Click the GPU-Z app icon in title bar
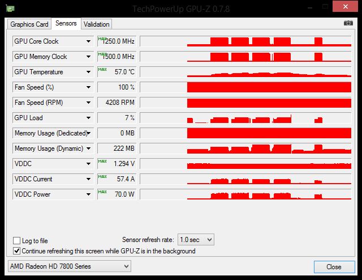The image size is (362, 280). pos(10,9)
